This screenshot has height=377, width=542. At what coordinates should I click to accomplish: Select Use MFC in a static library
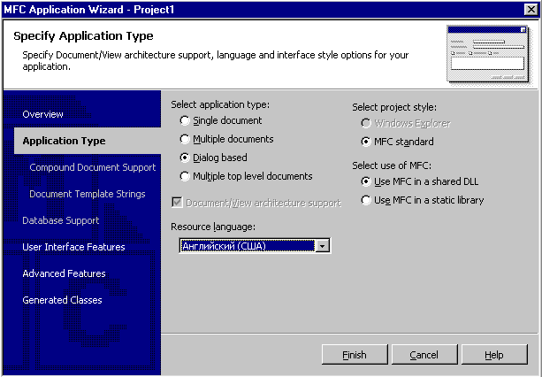(366, 201)
